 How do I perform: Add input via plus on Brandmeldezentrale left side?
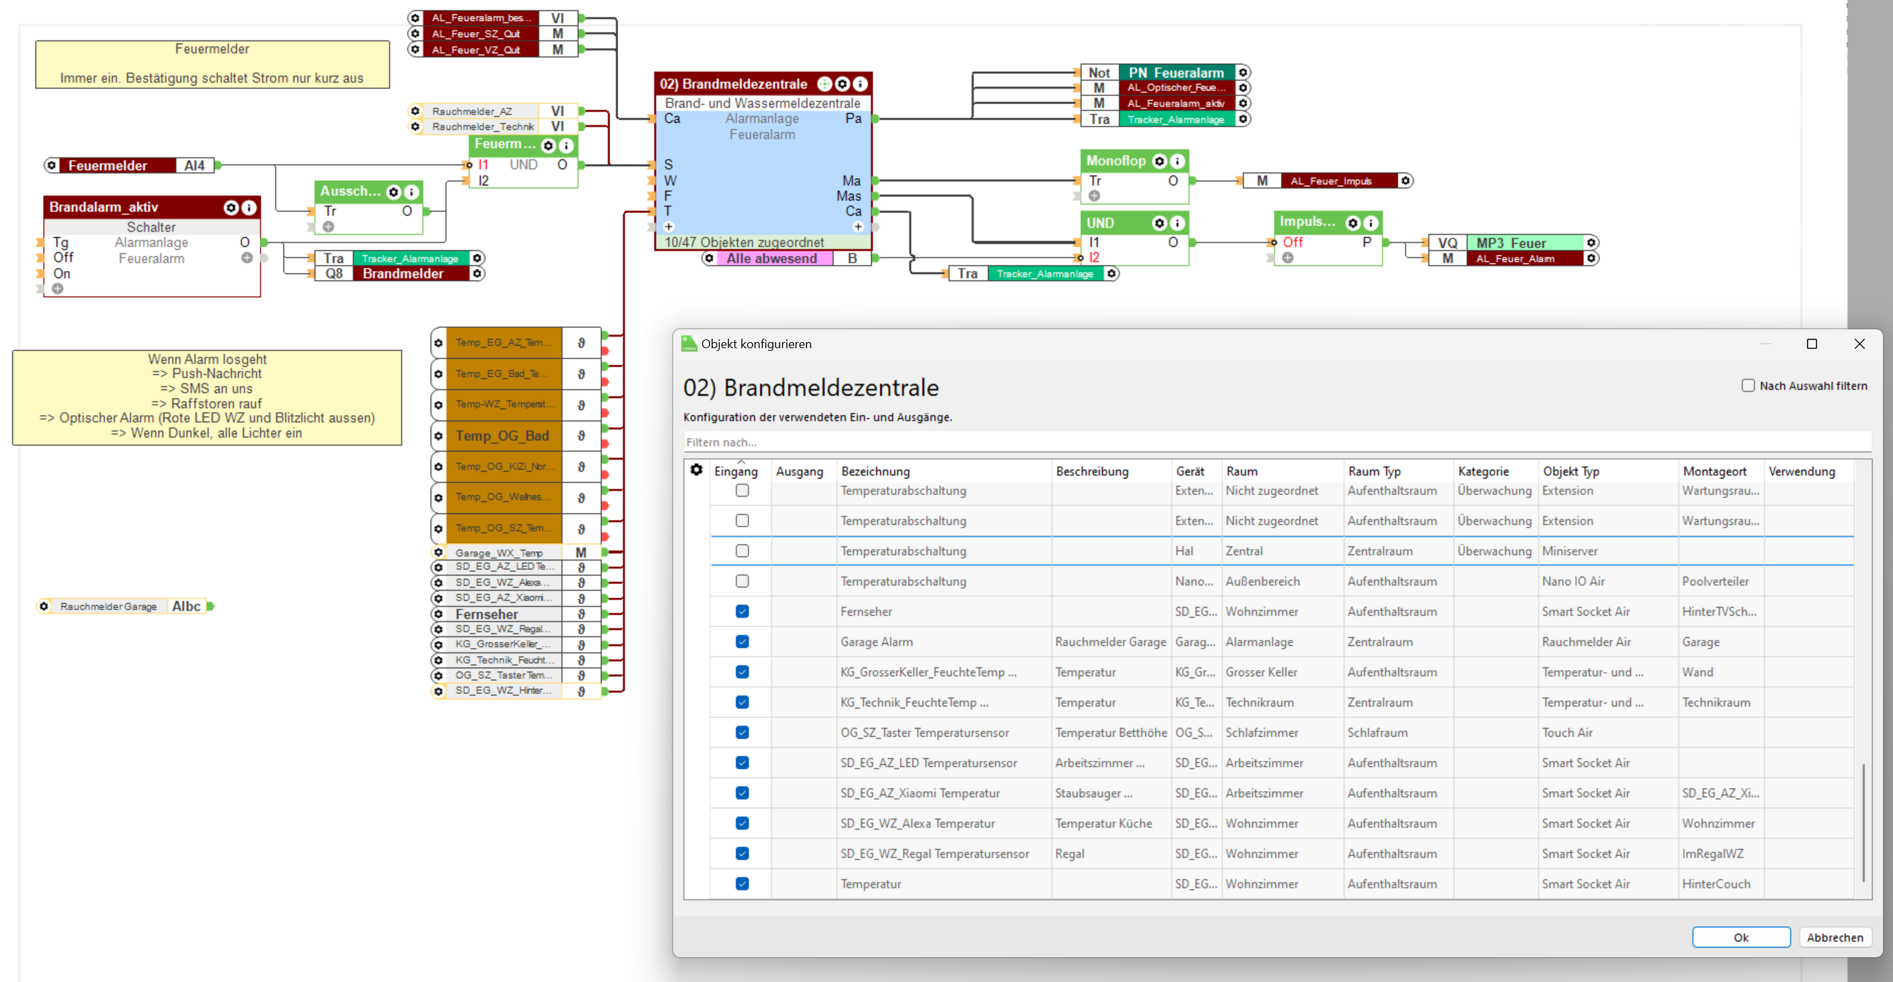click(669, 227)
